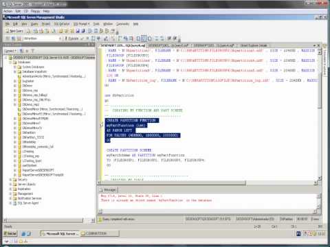This screenshot has height=247, width=330.
Task: Click the Save floppy disk icon
Action: click(78, 31)
